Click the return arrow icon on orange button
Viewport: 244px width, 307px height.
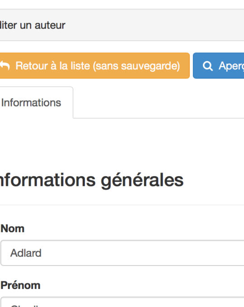(5, 65)
